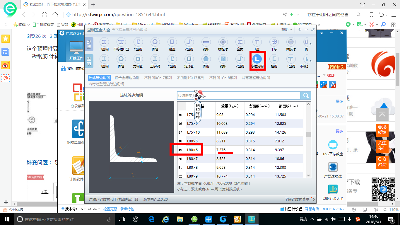Show hidden system tray icons
Viewport: 400px width, 225px height.
(312, 219)
